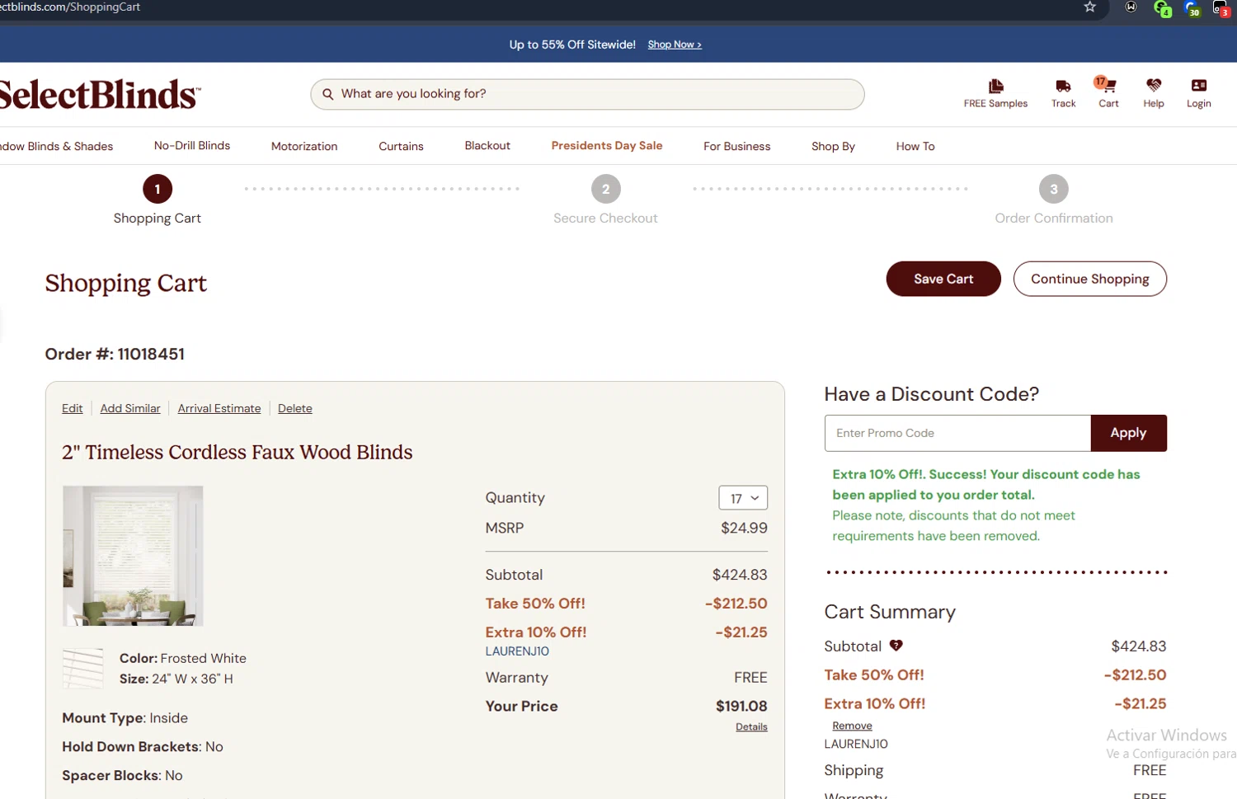Open the No-Drill Blinds menu
This screenshot has width=1237, height=799.
pyautogui.click(x=192, y=145)
